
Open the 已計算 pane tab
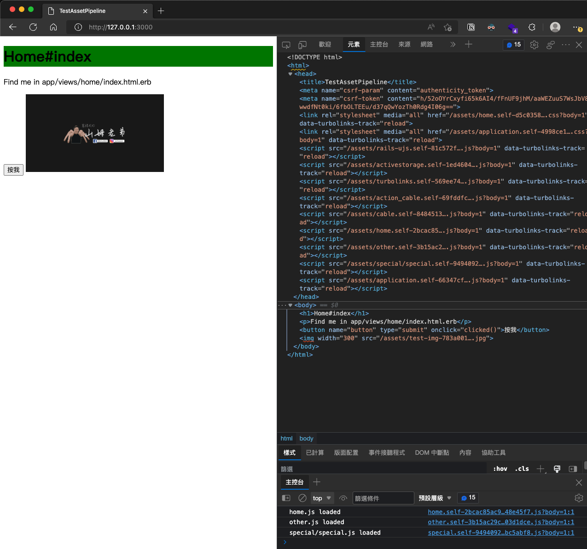pos(315,453)
